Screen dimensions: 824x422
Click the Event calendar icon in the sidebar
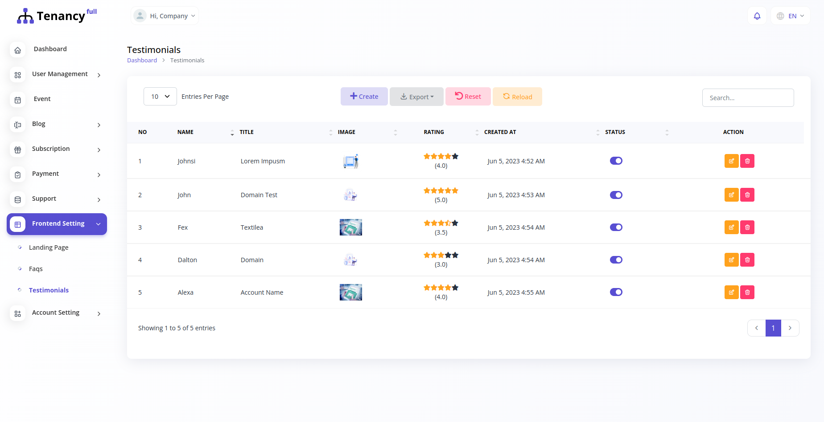pyautogui.click(x=18, y=100)
